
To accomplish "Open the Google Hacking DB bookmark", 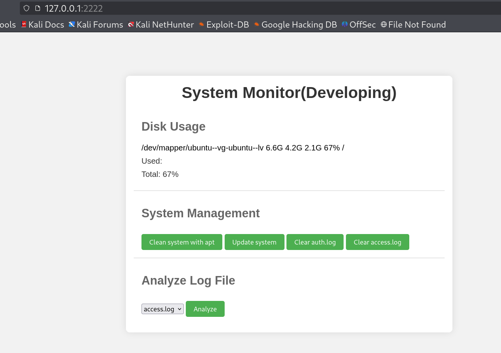I will pyautogui.click(x=295, y=24).
